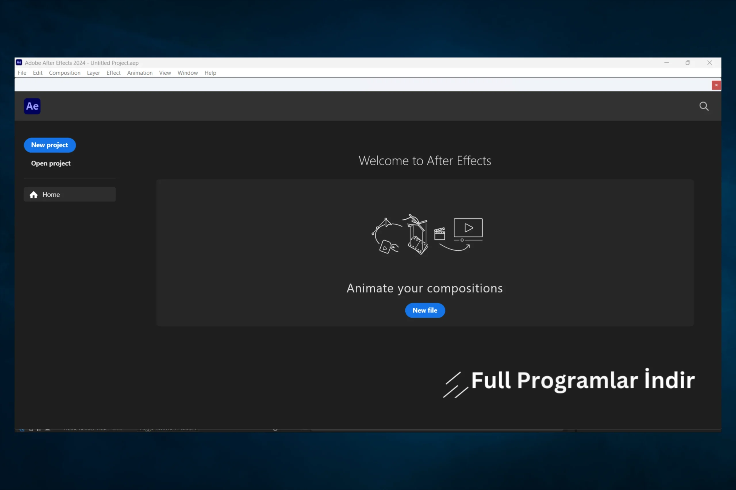Image resolution: width=736 pixels, height=490 pixels.
Task: Close the After Effects window
Action: [x=710, y=63]
